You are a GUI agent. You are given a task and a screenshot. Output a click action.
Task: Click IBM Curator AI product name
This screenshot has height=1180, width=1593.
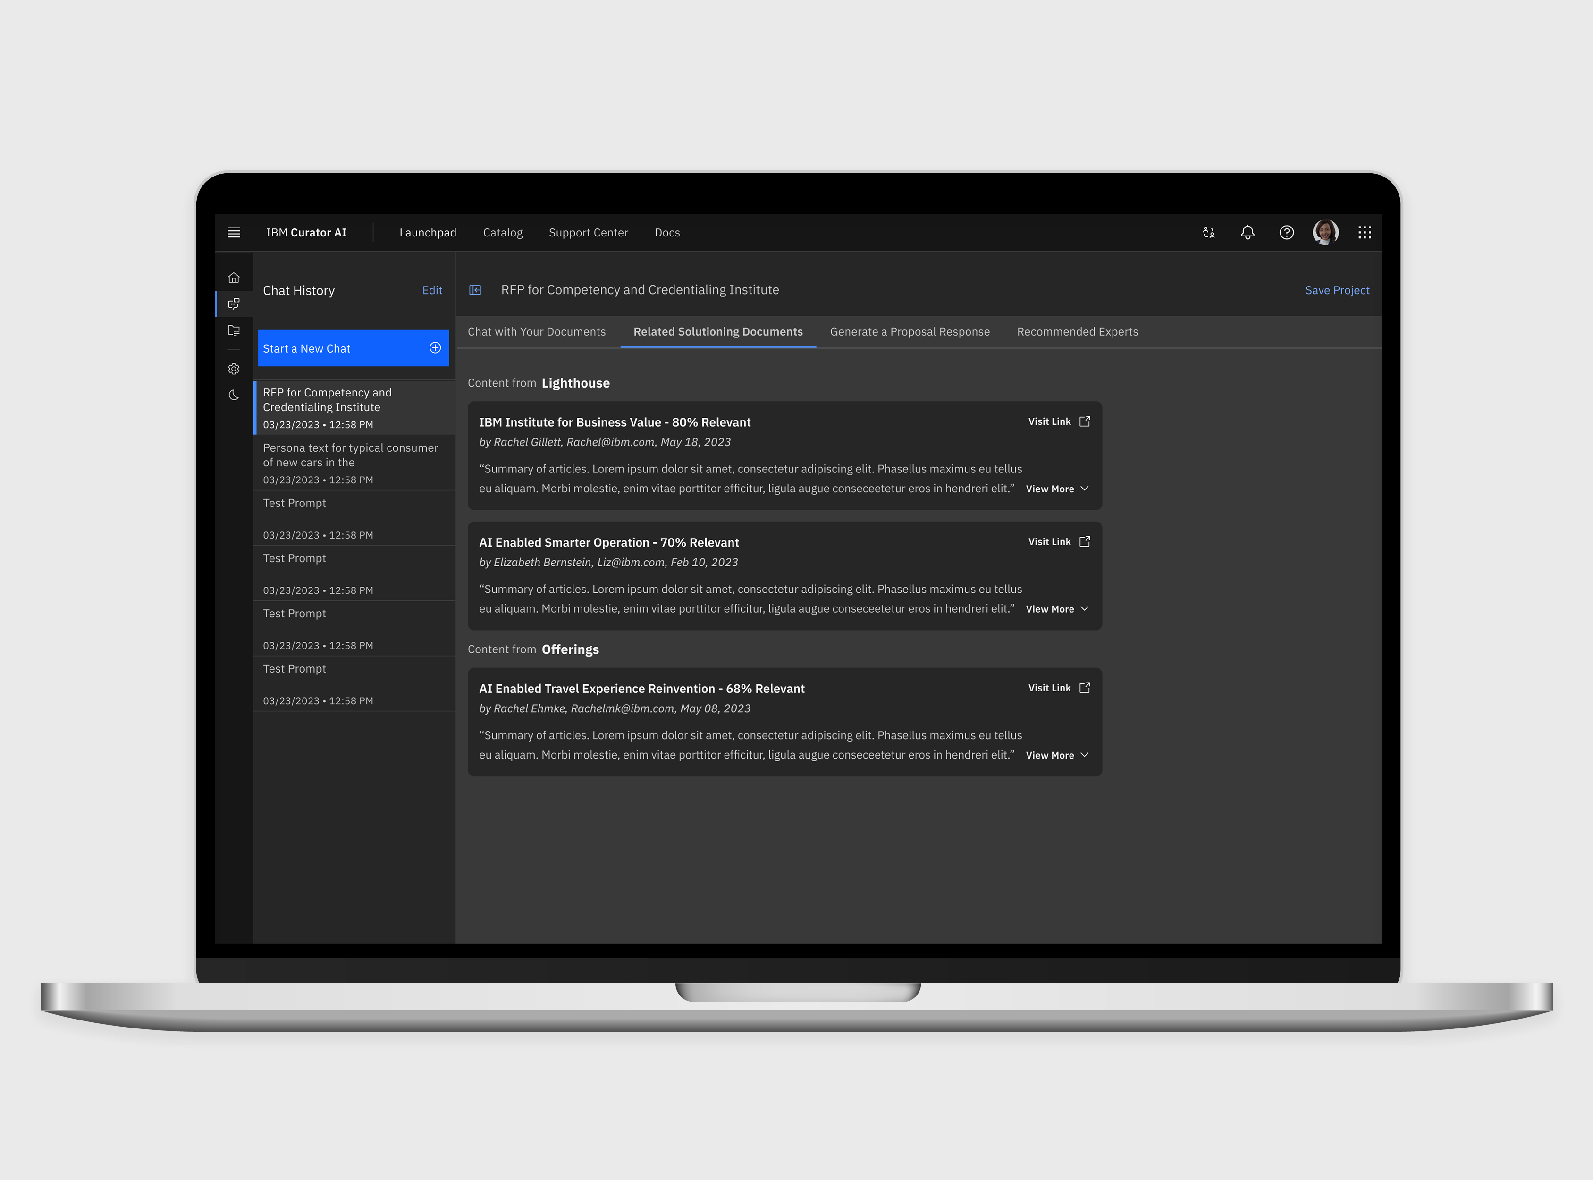[306, 233]
